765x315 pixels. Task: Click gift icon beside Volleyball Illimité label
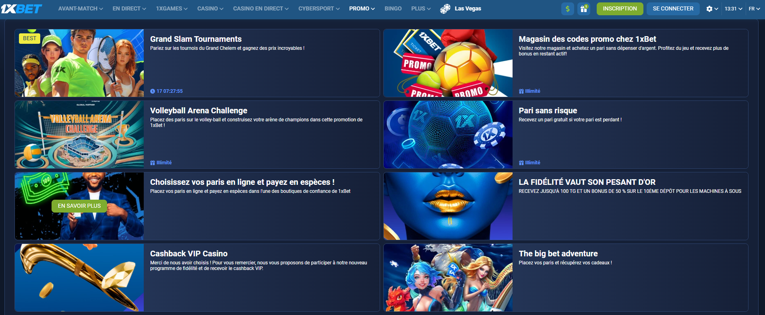(x=153, y=163)
